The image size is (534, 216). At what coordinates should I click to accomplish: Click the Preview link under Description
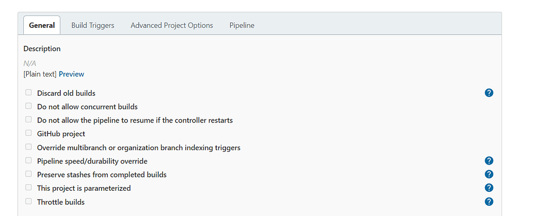coord(71,74)
